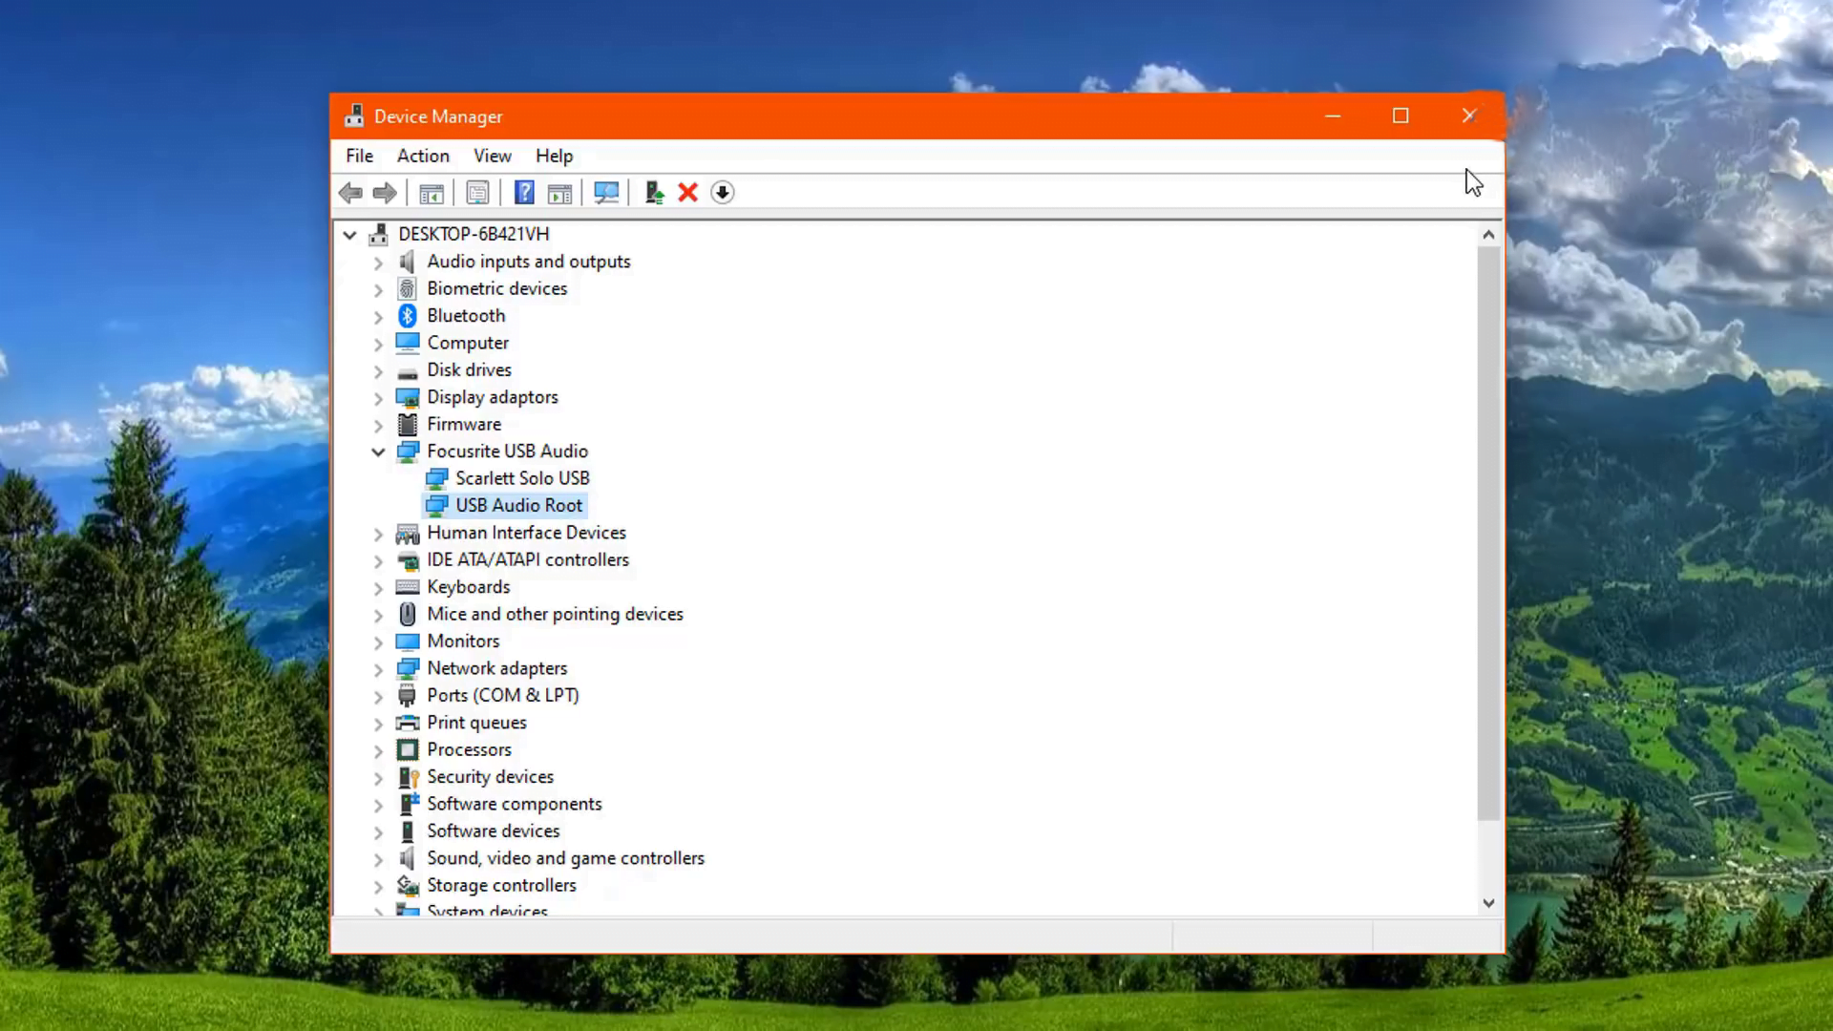This screenshot has height=1031, width=1833.
Task: Expand IDE ATA/ATAPI controllers
Action: (x=378, y=560)
